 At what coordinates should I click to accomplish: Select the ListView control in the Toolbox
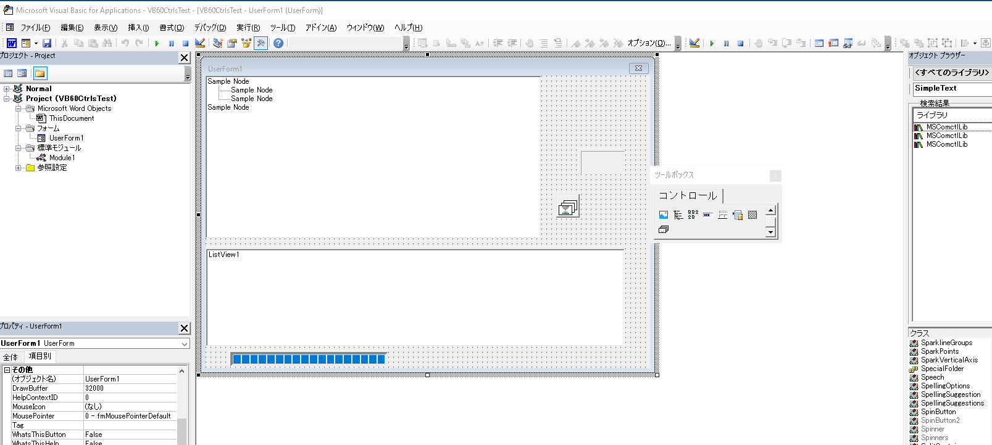tap(693, 214)
